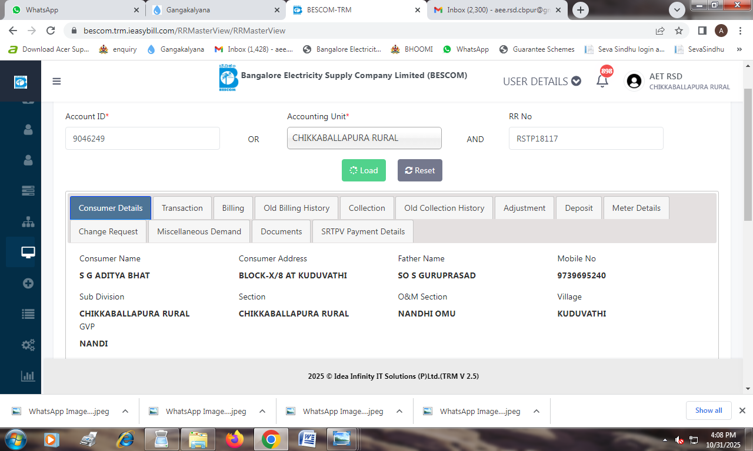This screenshot has width=753, height=451.
Task: Open the Chrome three-dot menu
Action: pos(740,31)
